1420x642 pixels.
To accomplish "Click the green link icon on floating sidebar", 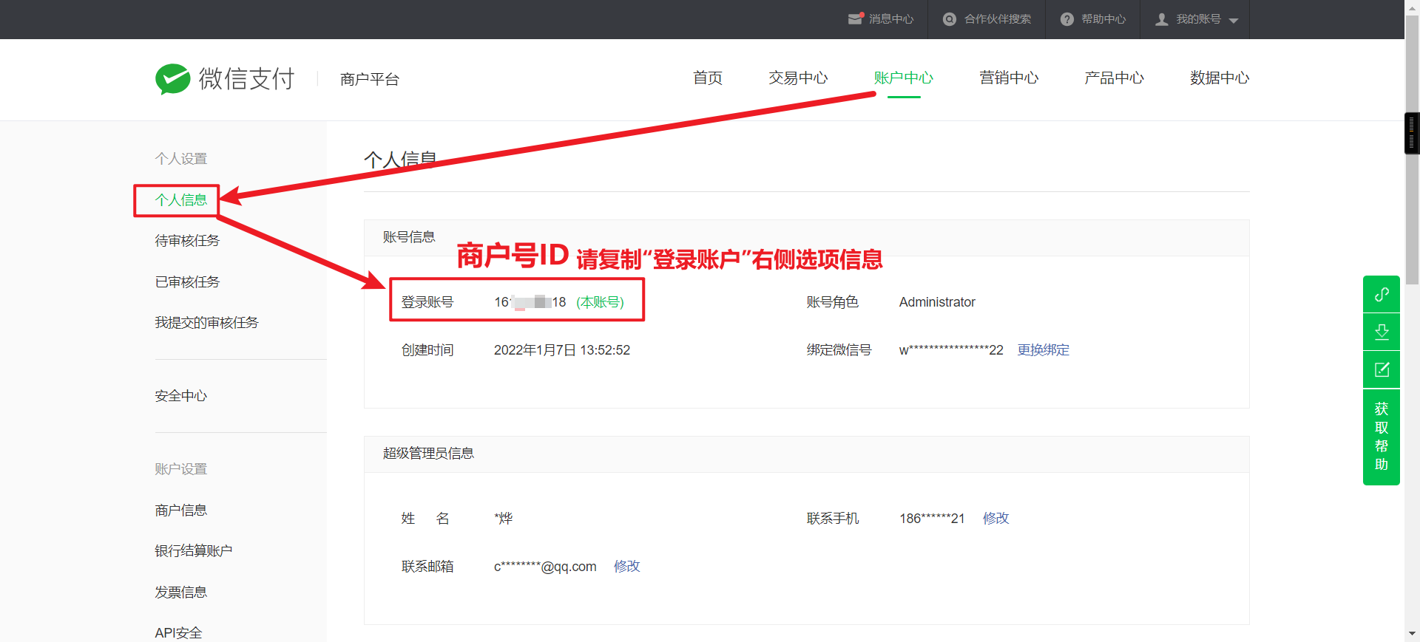I will pyautogui.click(x=1382, y=294).
